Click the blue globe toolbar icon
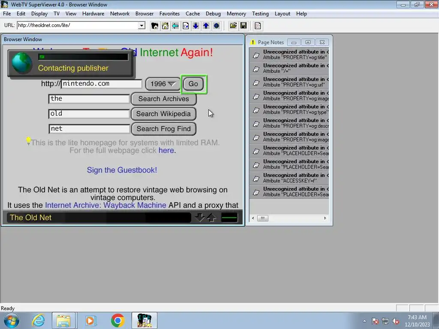 click(216, 26)
